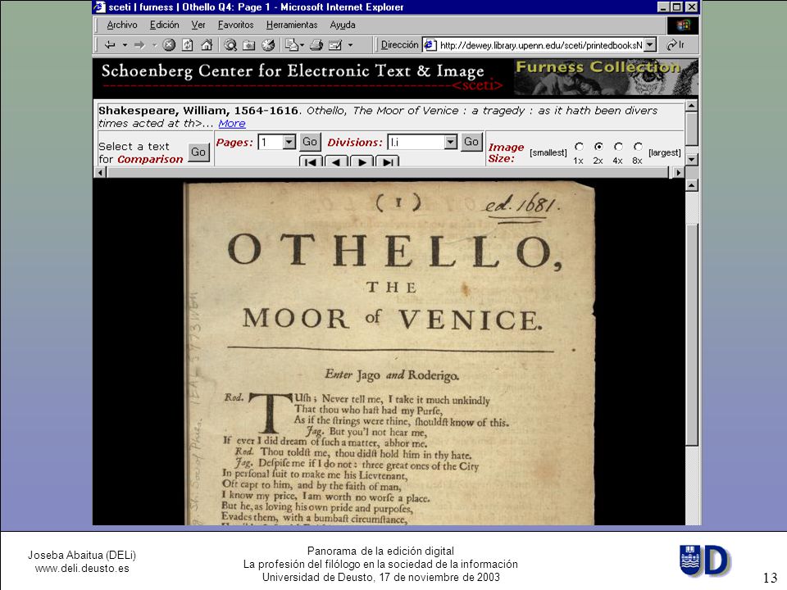Click the down arrow of control frame scrollbar
The width and height of the screenshot is (787, 590).
[x=692, y=160]
